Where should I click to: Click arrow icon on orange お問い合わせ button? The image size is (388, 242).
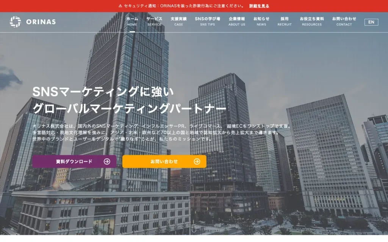click(x=197, y=161)
